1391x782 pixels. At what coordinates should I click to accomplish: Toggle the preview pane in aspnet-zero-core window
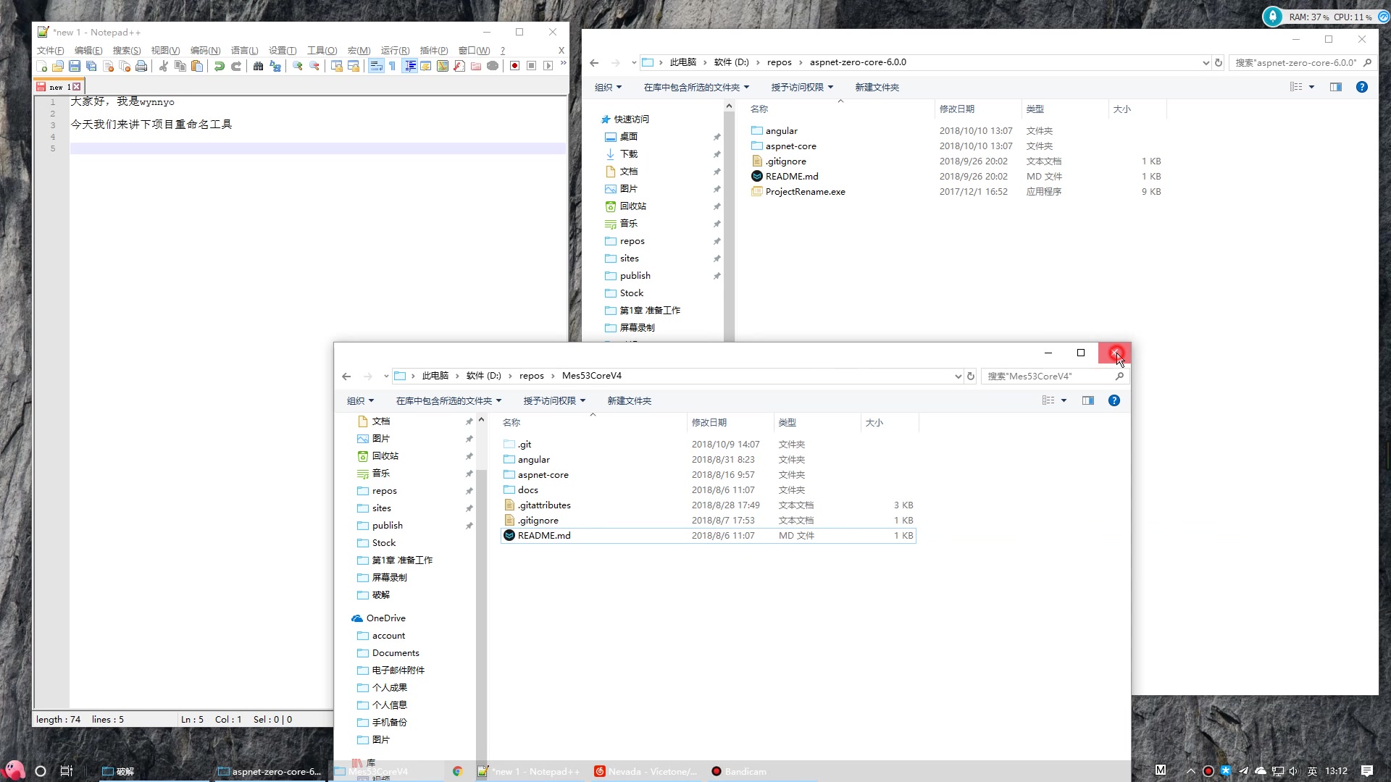click(x=1336, y=87)
